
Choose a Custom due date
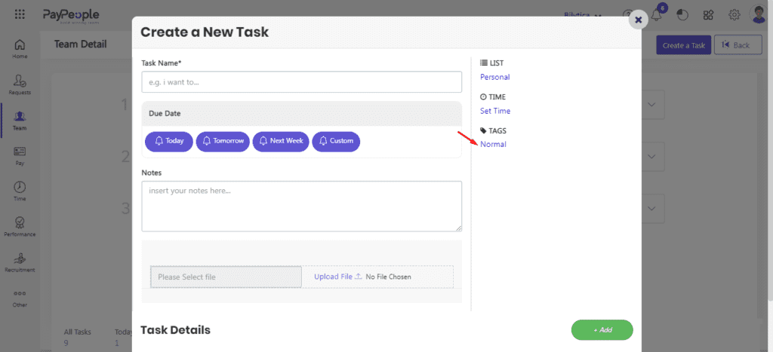tap(336, 141)
